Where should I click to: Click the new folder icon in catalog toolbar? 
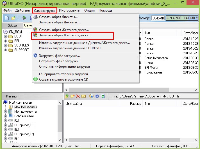pos(72,96)
